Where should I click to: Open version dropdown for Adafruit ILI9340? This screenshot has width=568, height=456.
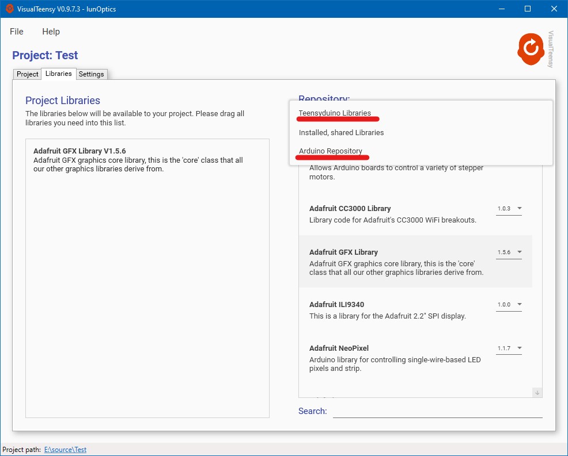509,305
